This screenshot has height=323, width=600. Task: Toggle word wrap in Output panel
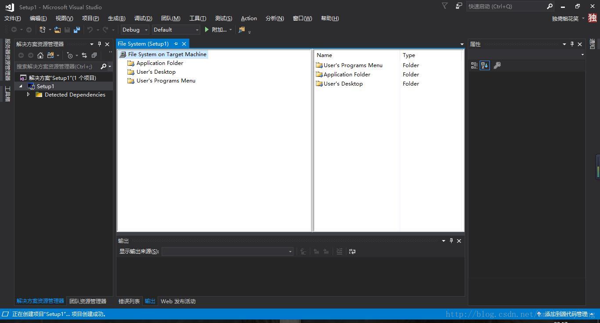click(352, 251)
